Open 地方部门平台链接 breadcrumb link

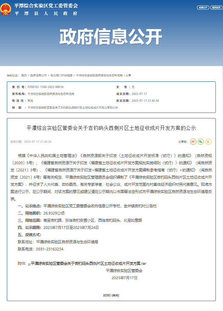pyautogui.click(x=61, y=75)
